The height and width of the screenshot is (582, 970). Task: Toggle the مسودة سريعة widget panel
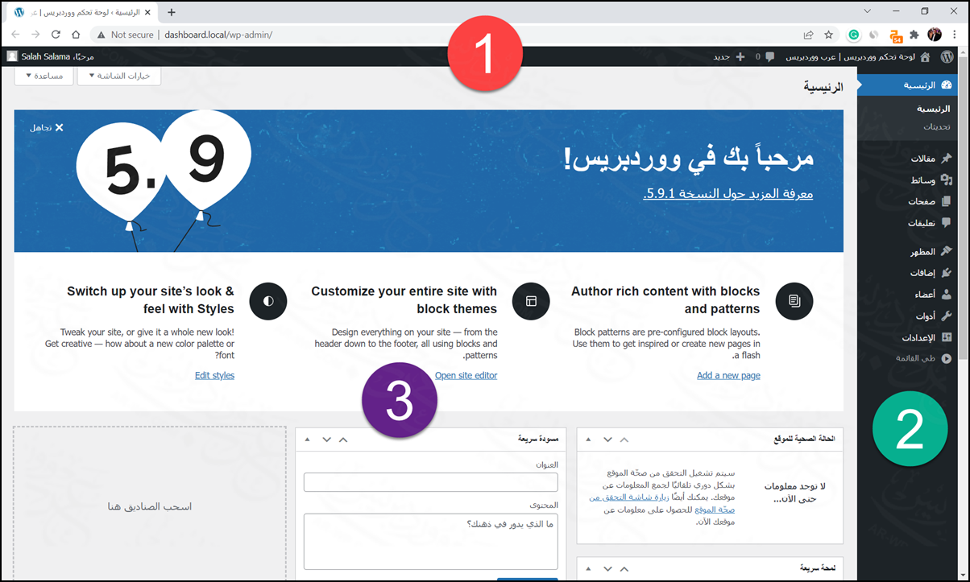click(x=307, y=440)
